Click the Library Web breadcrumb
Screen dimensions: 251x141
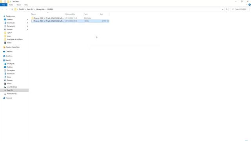(x=40, y=9)
